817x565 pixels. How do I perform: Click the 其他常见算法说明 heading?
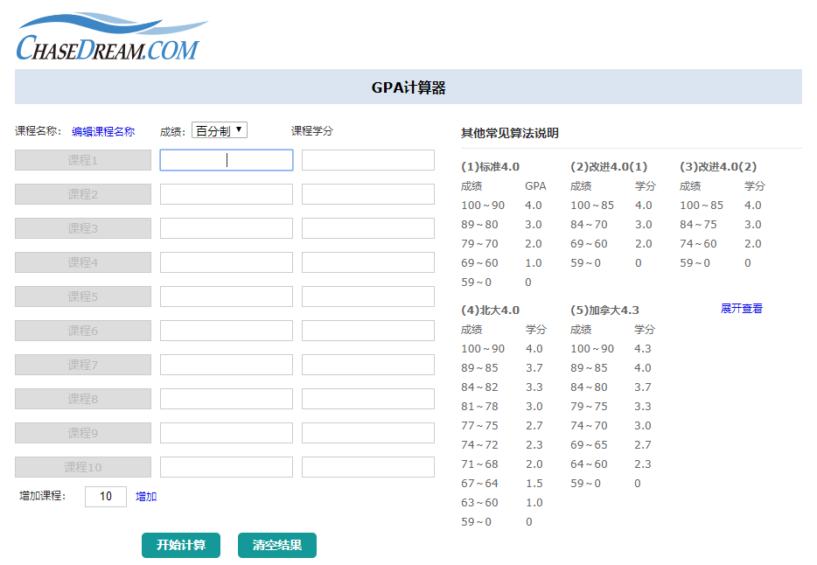(508, 133)
